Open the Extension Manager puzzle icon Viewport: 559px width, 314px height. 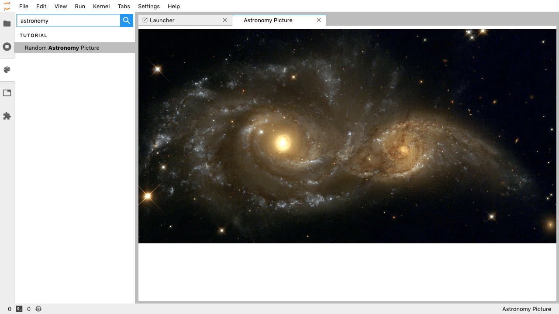pos(7,116)
